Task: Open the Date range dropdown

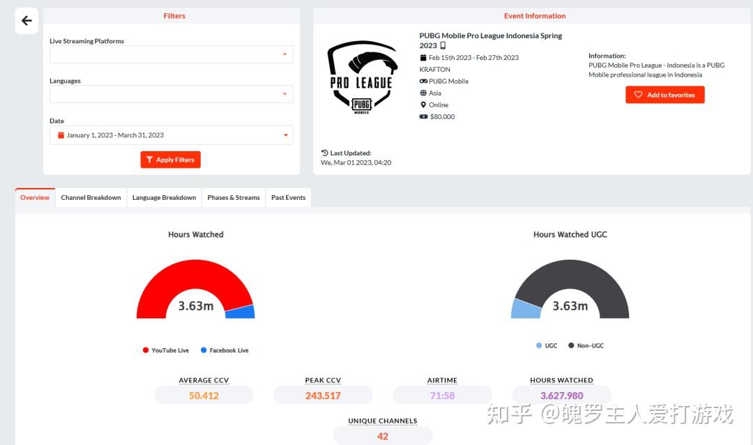Action: pos(171,135)
